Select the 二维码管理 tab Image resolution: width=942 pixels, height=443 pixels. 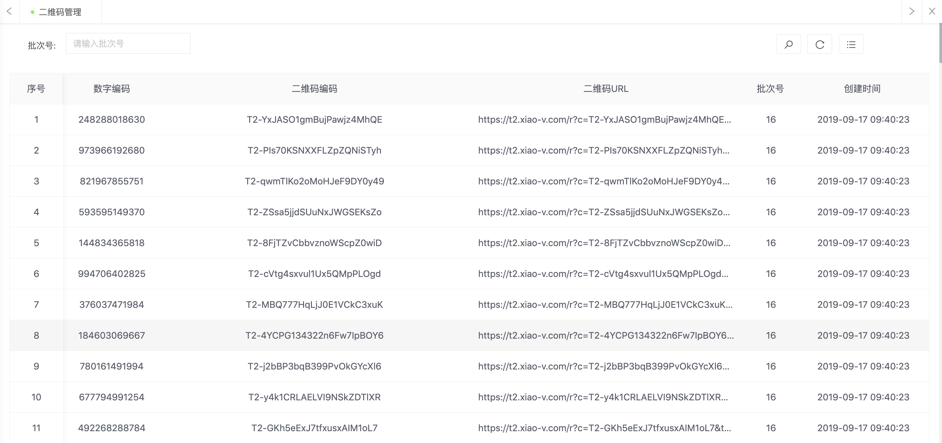coord(60,12)
